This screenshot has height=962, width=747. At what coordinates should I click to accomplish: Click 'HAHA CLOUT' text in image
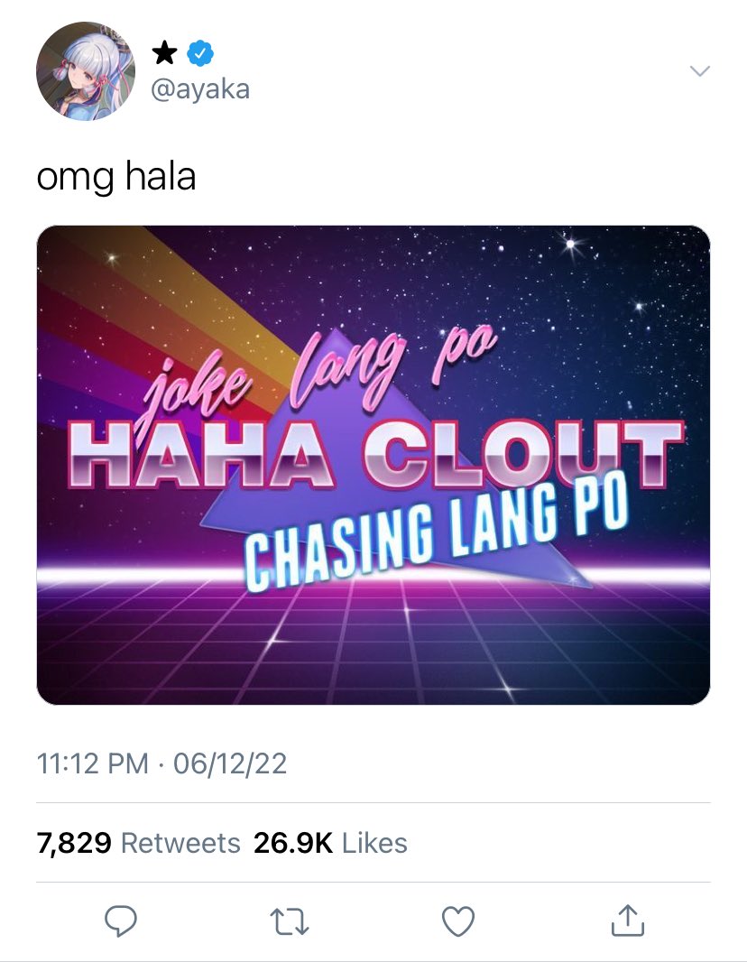(x=376, y=454)
